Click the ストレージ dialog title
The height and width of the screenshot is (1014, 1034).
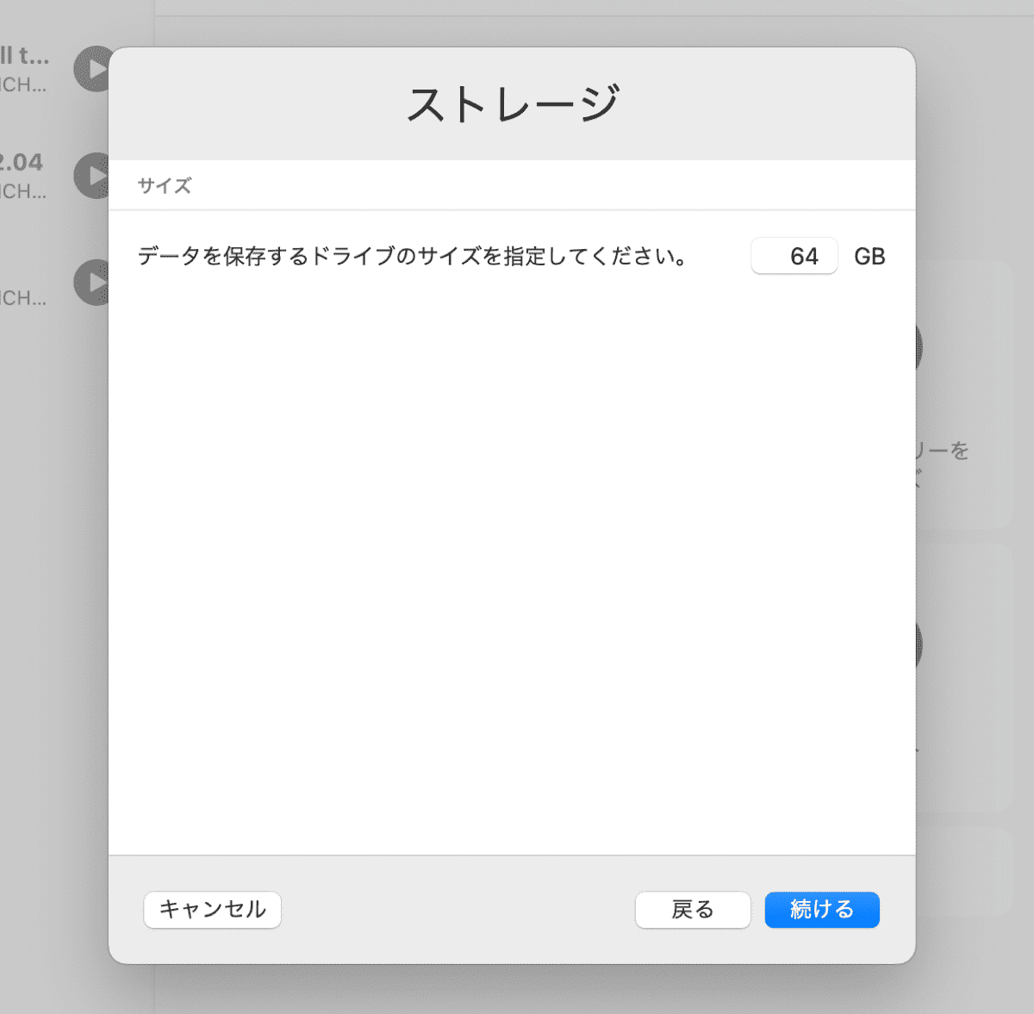tap(512, 104)
